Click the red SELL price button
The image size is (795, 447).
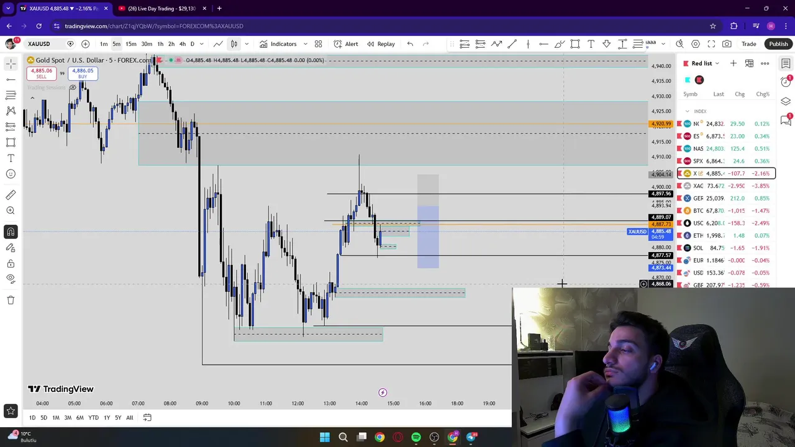tap(40, 73)
